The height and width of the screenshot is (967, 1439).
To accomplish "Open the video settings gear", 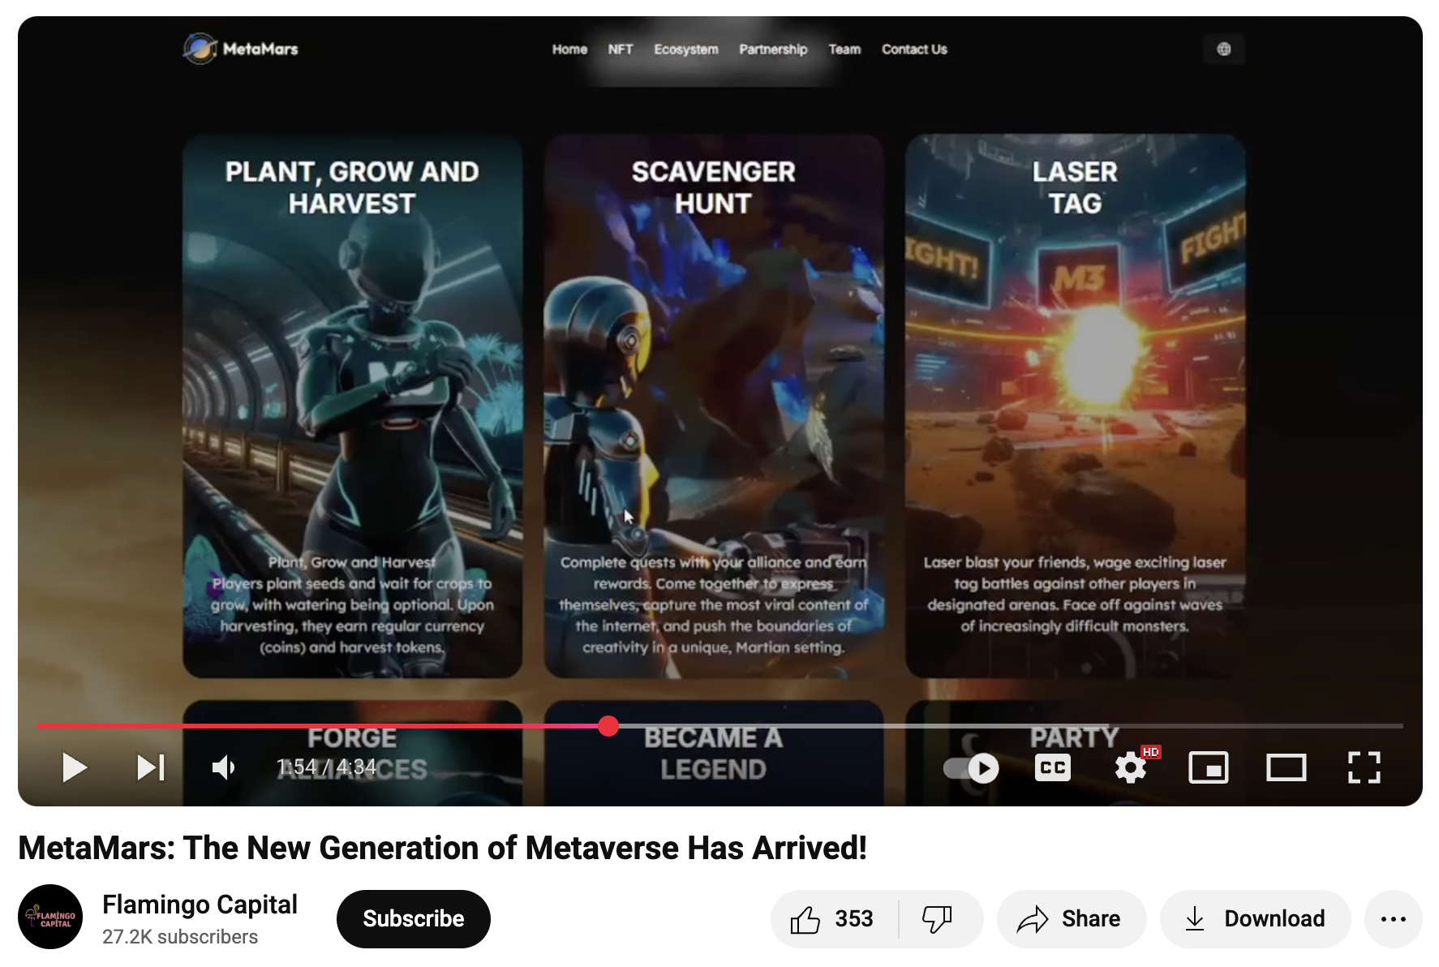I will 1130,767.
